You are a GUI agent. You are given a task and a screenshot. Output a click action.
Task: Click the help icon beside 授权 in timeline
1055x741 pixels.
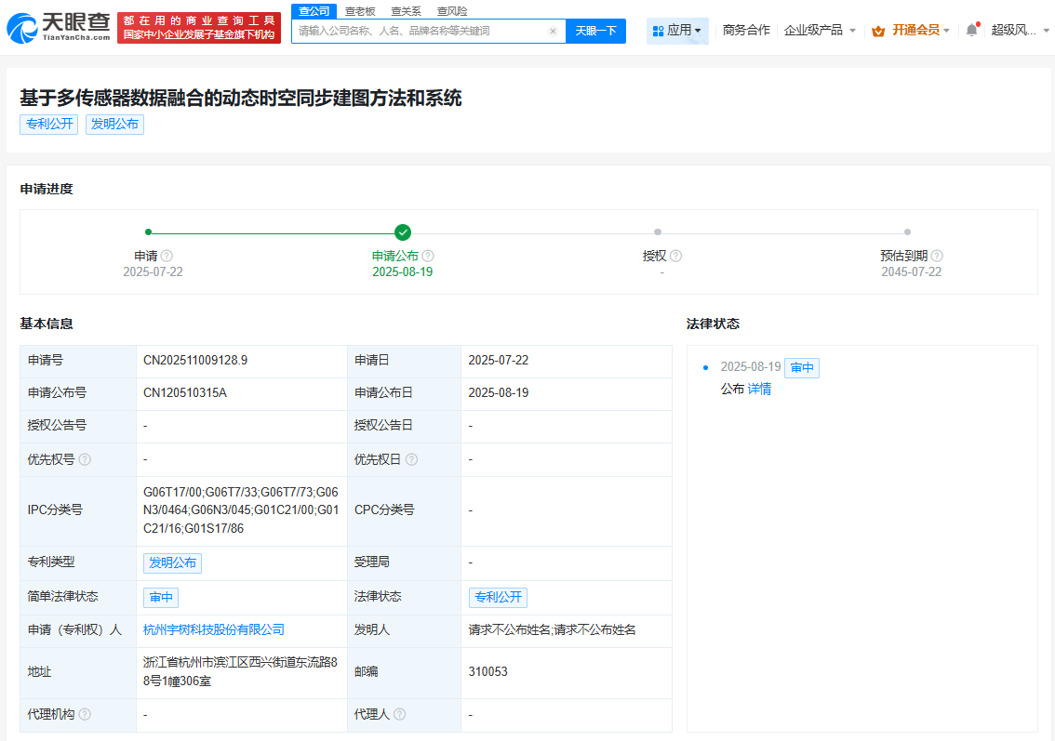676,255
